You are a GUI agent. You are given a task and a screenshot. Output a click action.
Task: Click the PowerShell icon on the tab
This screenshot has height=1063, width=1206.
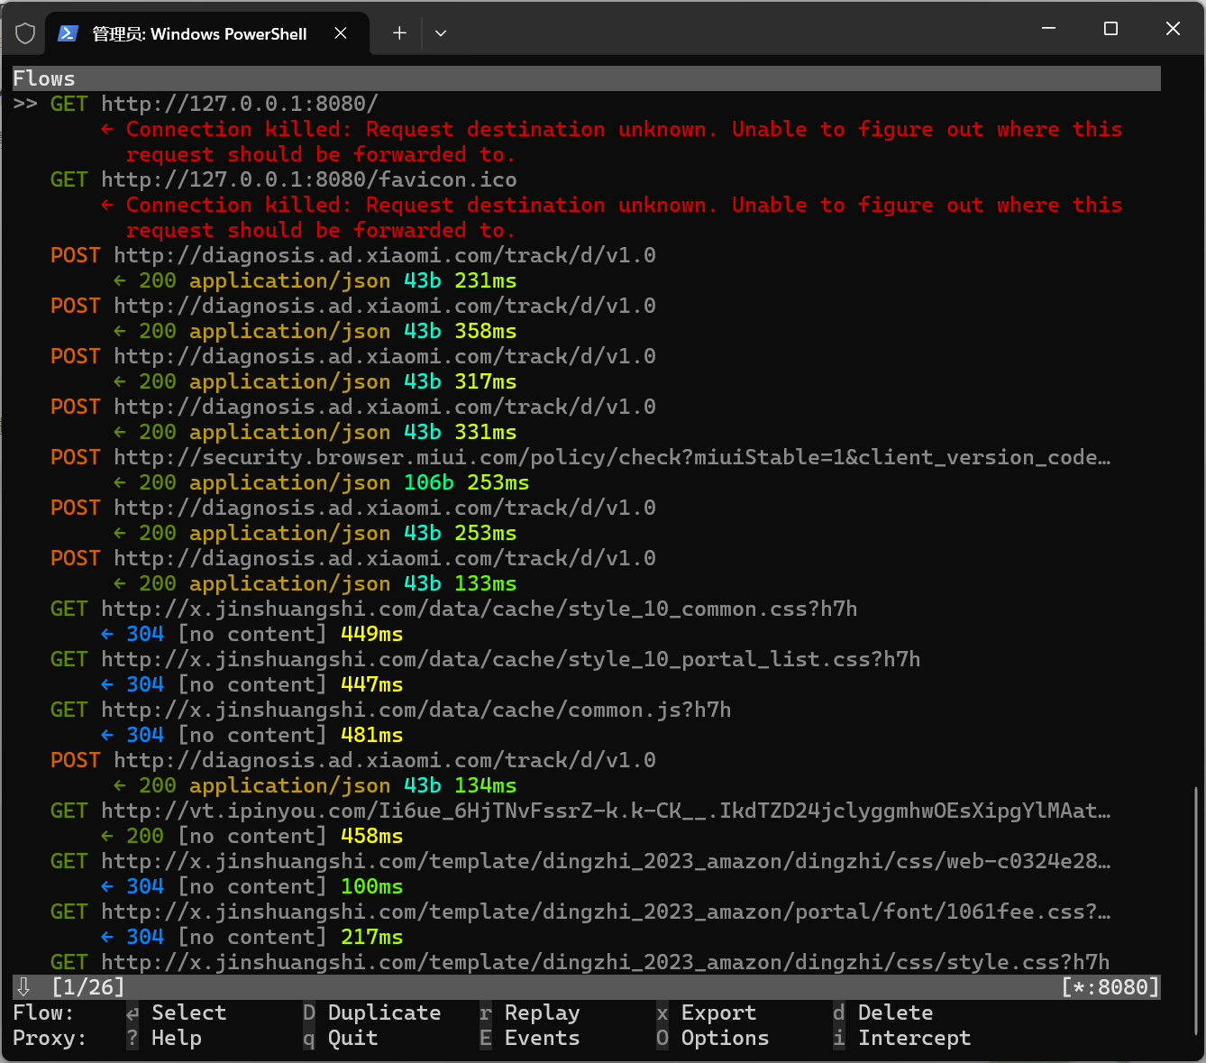[68, 33]
